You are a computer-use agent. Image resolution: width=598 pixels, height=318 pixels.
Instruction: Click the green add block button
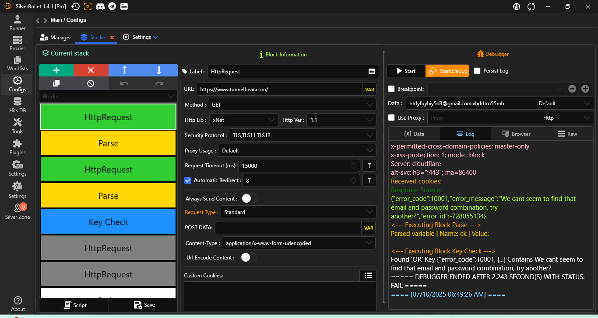coord(56,70)
